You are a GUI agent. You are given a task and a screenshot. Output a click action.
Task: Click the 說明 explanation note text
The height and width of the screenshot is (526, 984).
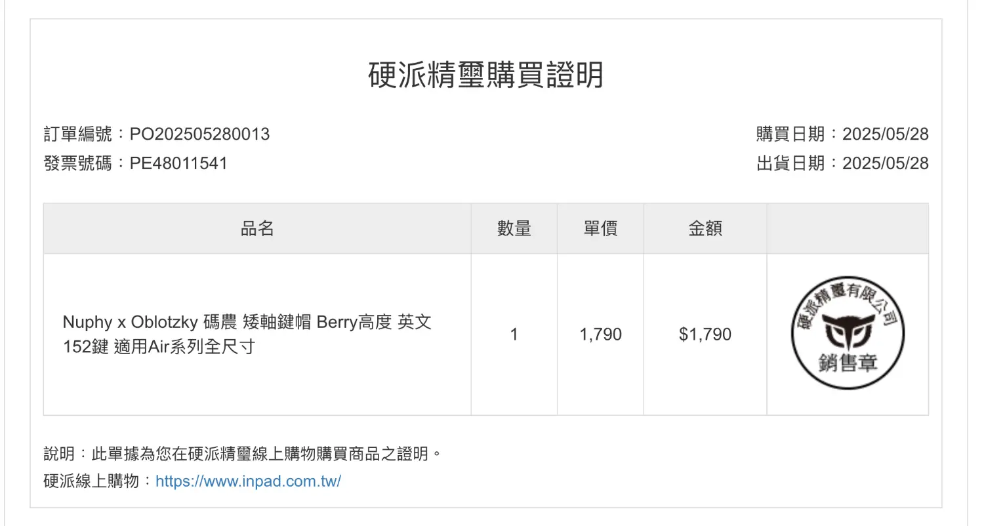(x=243, y=453)
